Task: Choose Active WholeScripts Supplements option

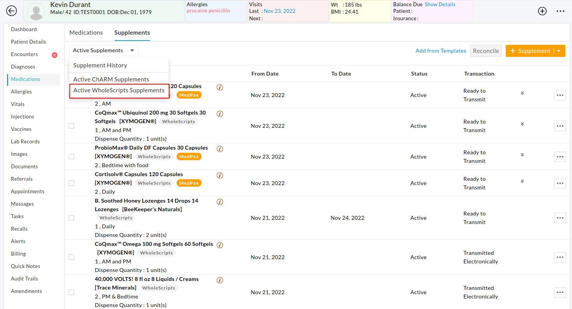Action: click(119, 90)
